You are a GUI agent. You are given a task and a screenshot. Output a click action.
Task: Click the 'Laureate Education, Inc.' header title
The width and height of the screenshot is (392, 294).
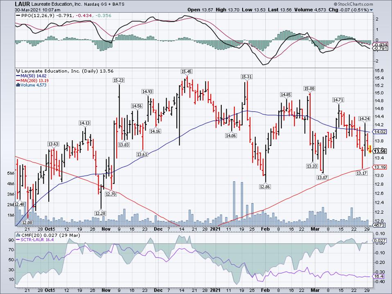click(x=56, y=4)
